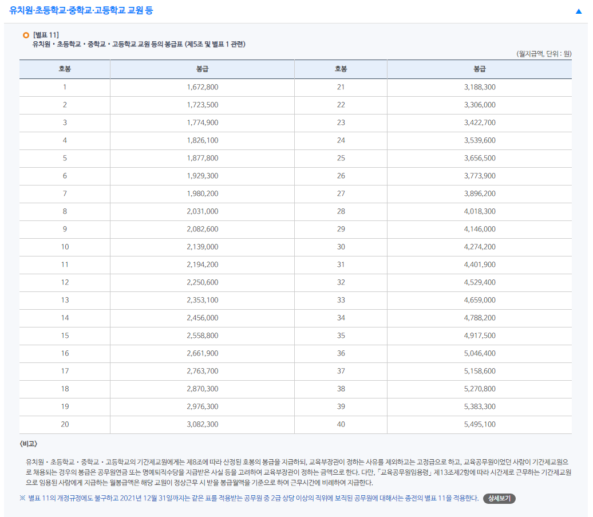Select the salary value 1,929,300
Viewport: 593px width, 517px height.
[202, 176]
